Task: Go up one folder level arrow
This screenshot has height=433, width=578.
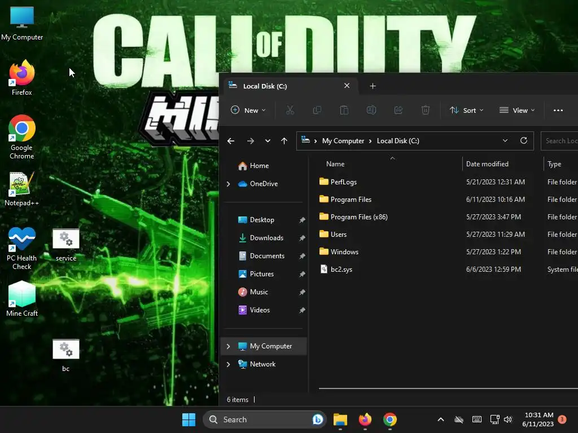Action: (x=284, y=141)
